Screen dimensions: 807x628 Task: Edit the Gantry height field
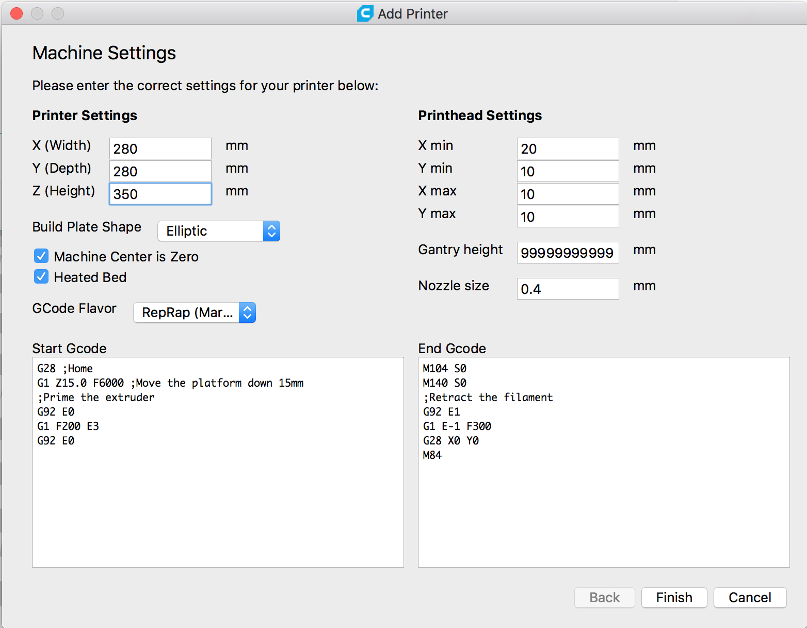tap(568, 253)
